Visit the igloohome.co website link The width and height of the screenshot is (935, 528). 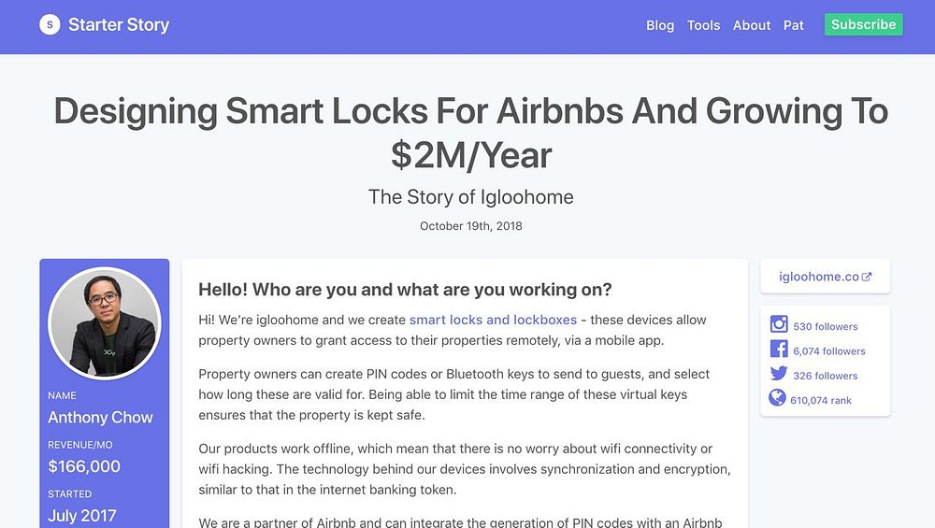(x=818, y=277)
